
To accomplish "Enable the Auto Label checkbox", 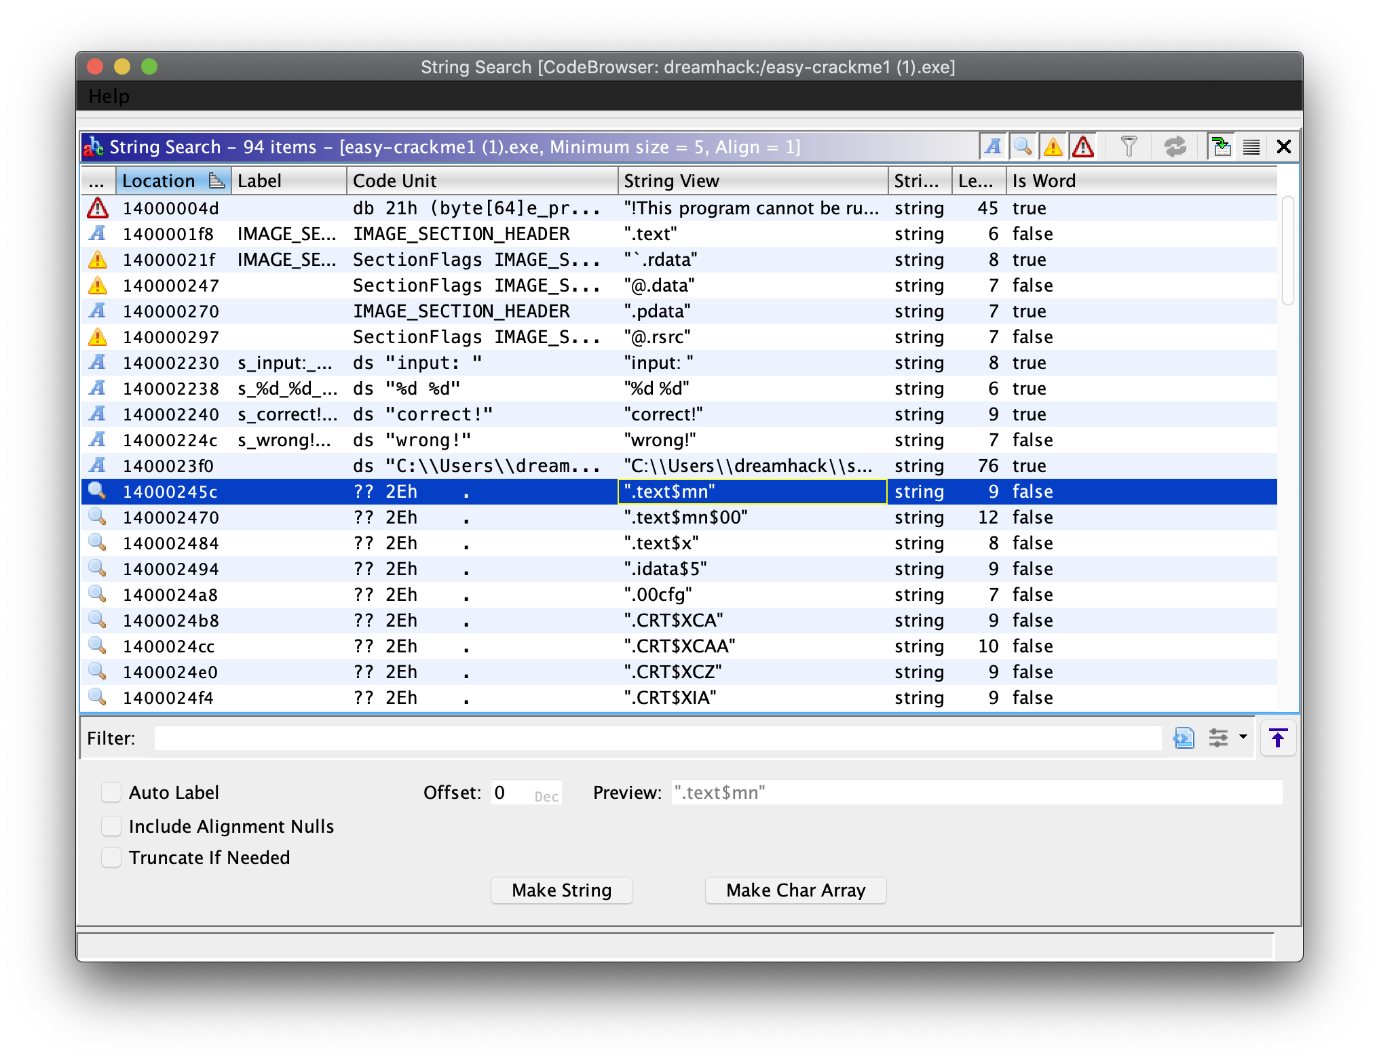I will (111, 792).
